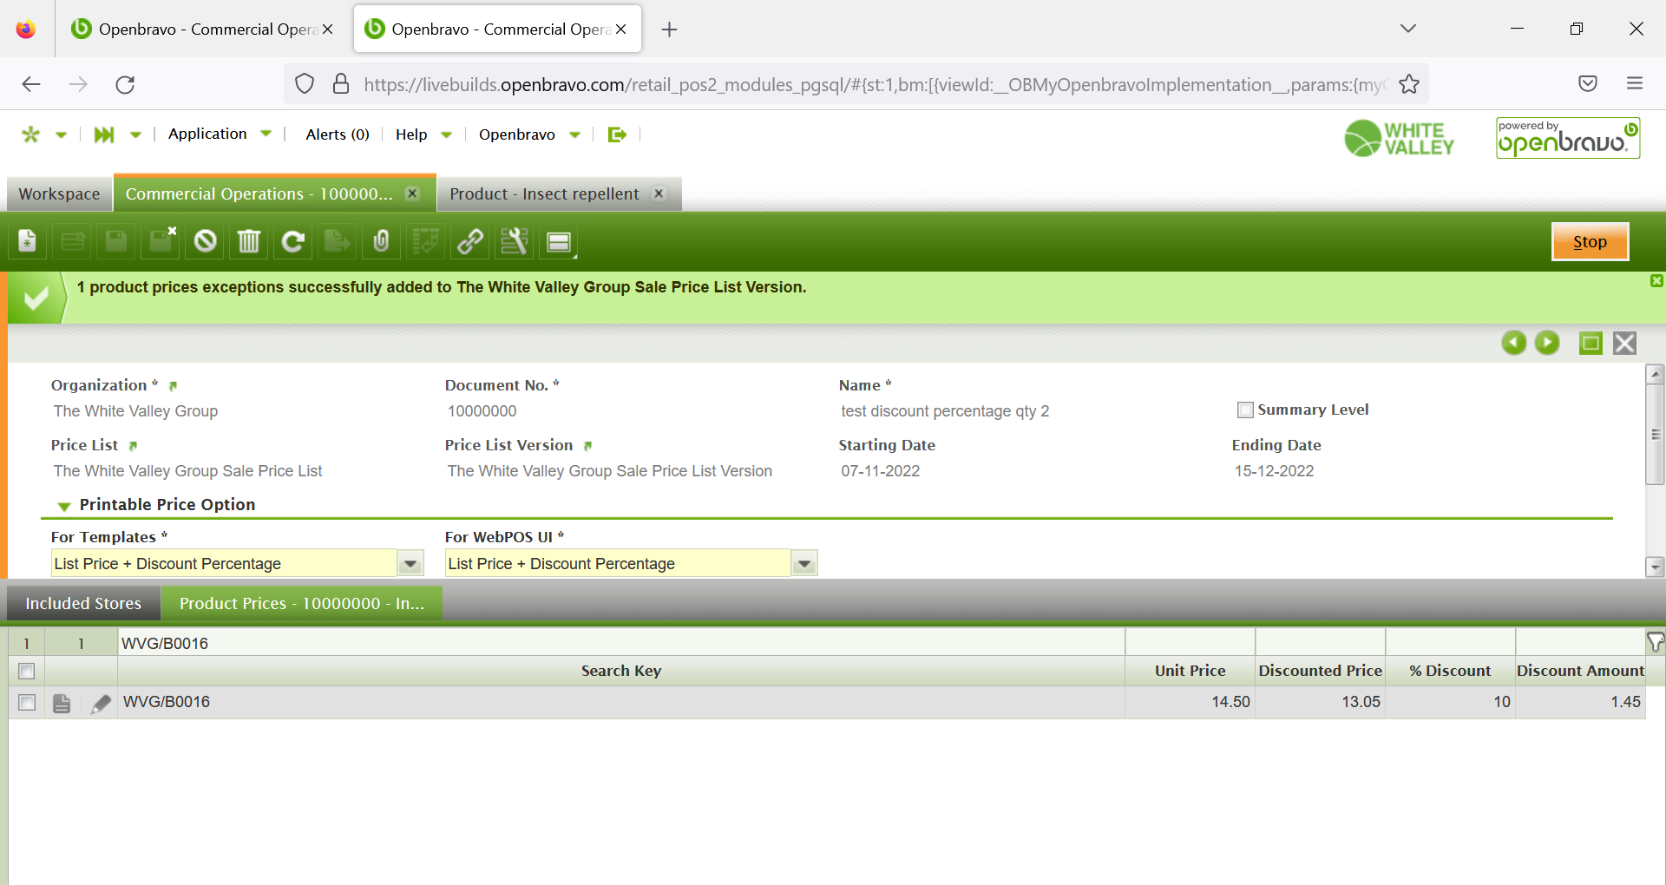Switch to the Workspace tab

59,194
